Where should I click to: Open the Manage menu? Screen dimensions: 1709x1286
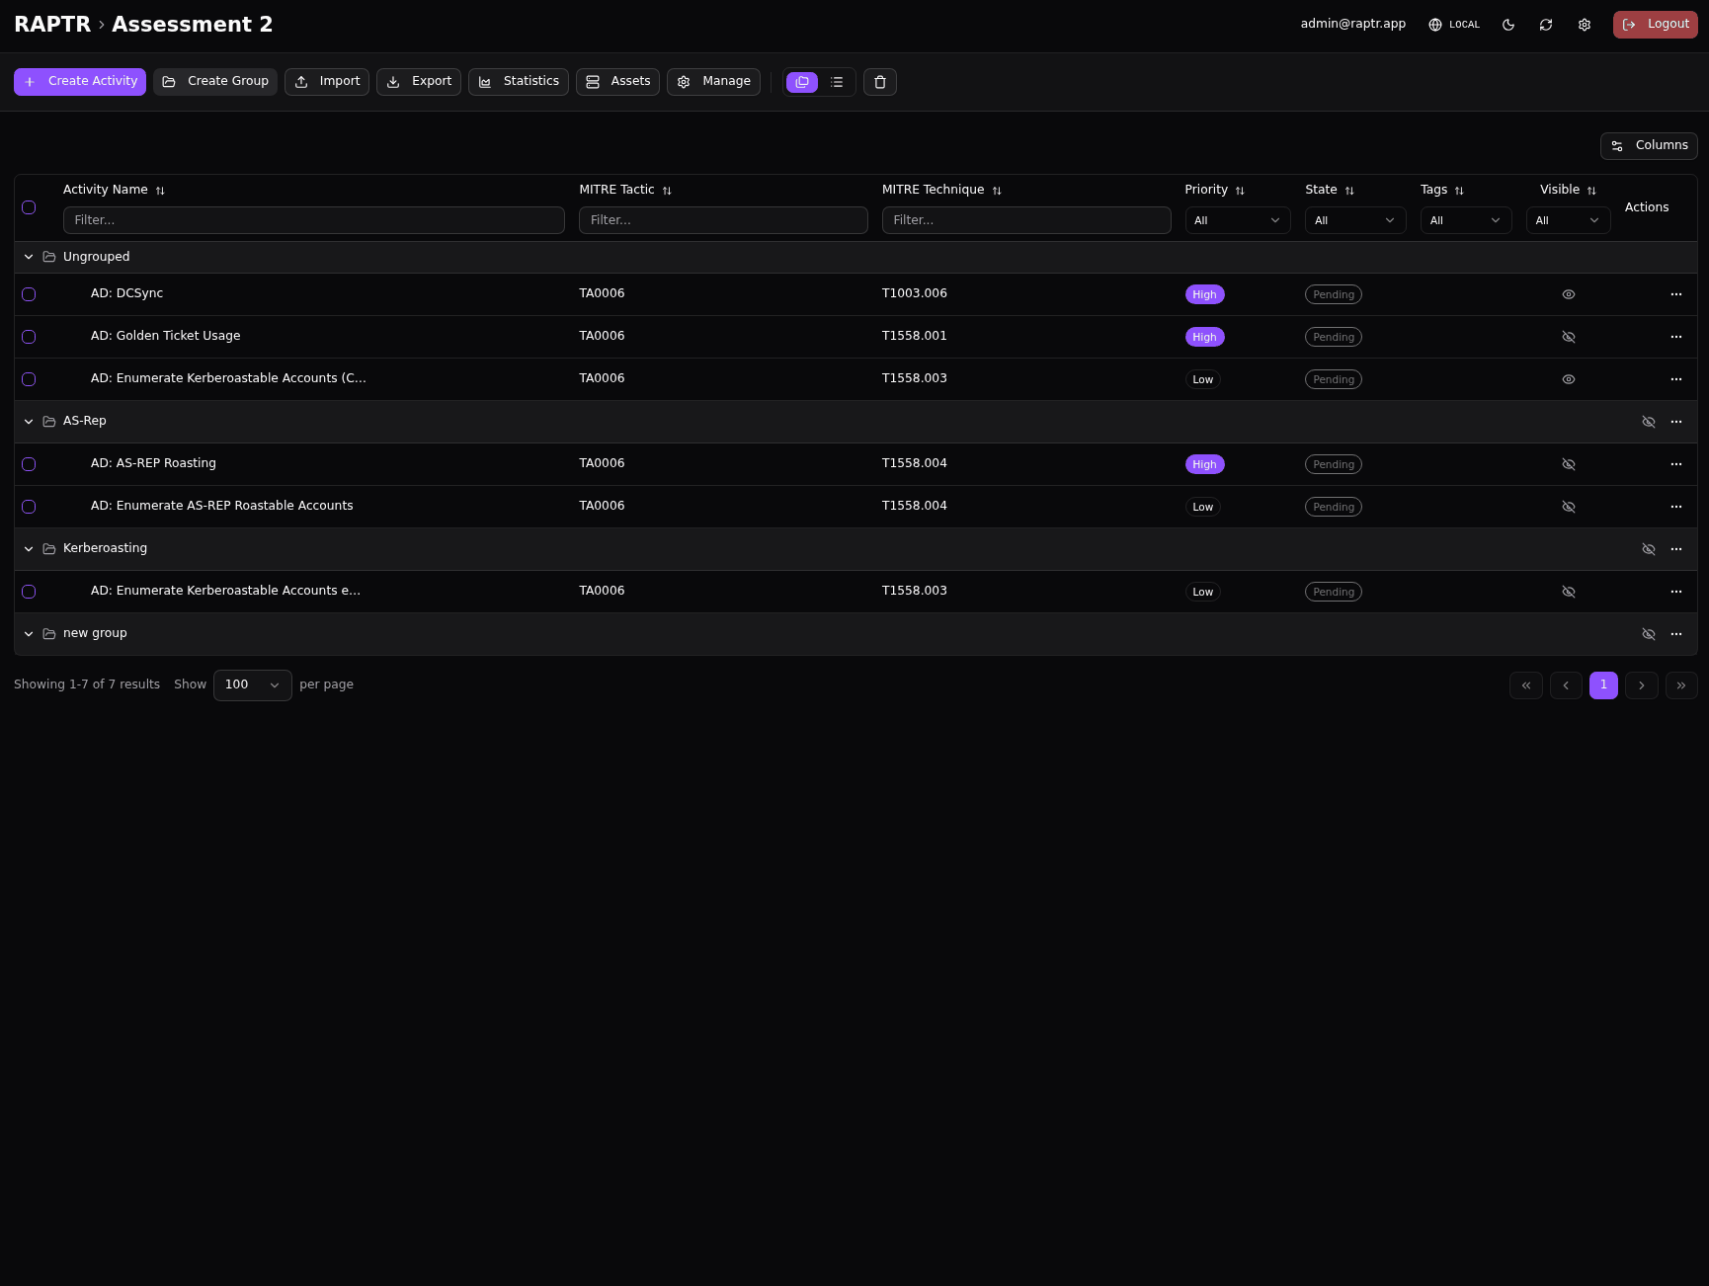[713, 82]
